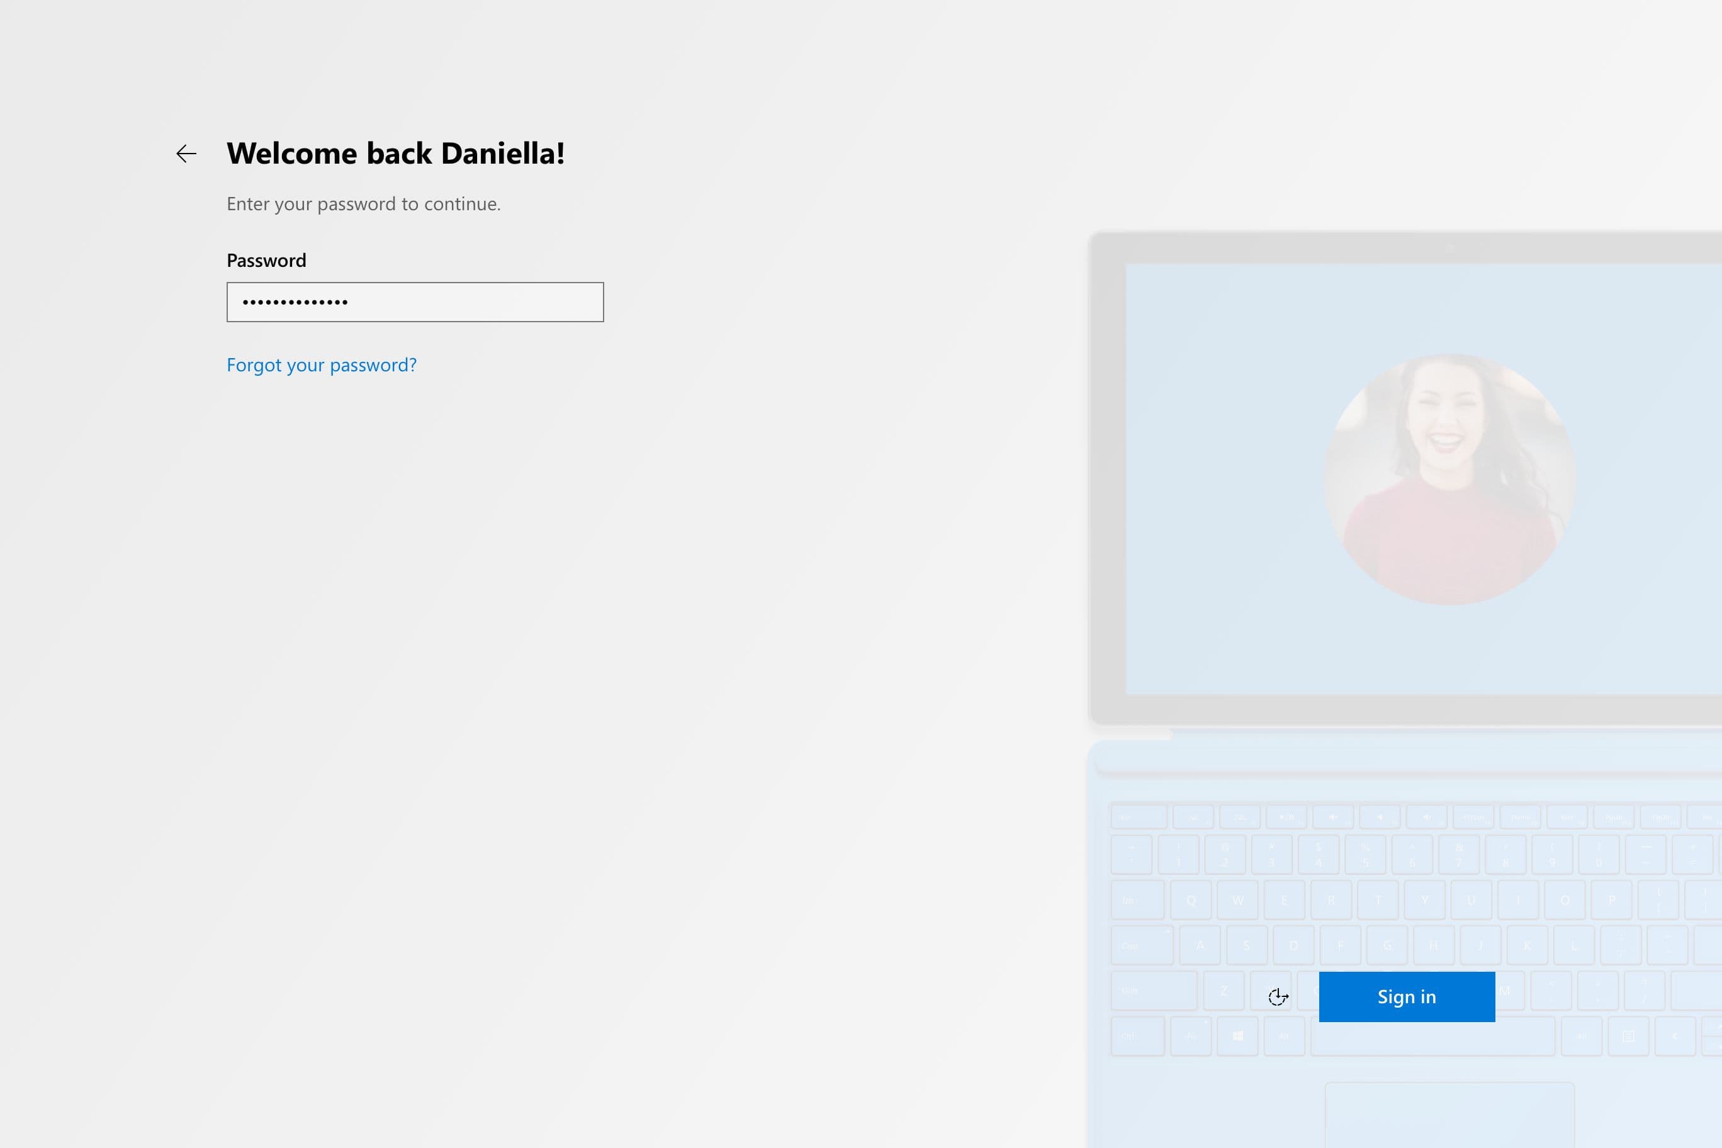This screenshot has width=1722, height=1148.
Task: Click Daniella's circular profile picture
Action: tap(1449, 480)
